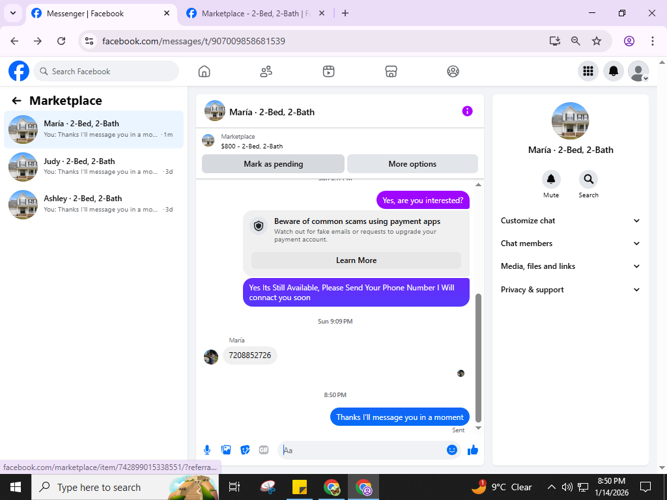
Task: Go back using the Marketplace back arrow
Action: coord(16,100)
